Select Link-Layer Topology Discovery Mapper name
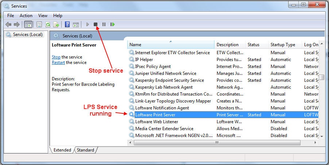The height and width of the screenshot is (165, 329). (x=173, y=101)
